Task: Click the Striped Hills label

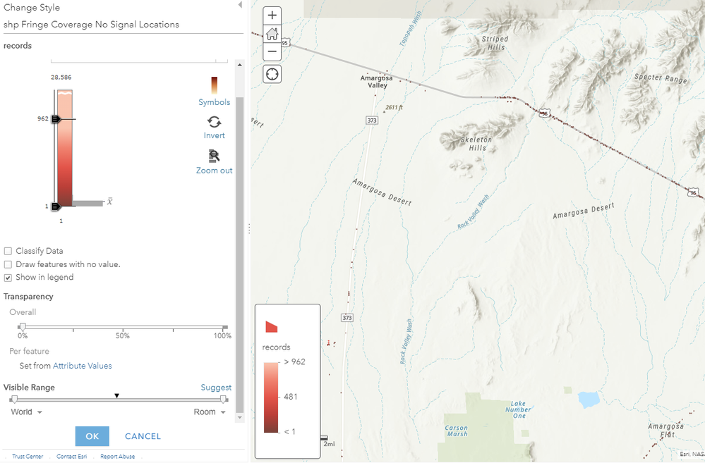Action: 495,43
